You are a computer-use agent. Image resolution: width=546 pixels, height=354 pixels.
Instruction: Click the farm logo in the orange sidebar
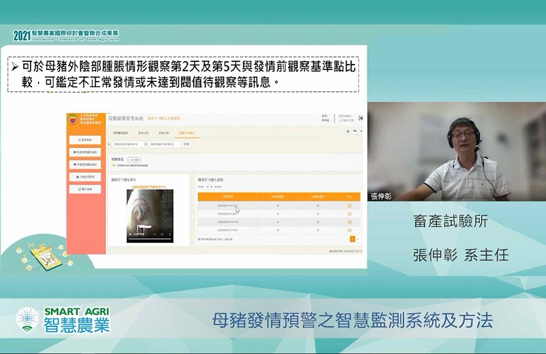pyautogui.click(x=73, y=119)
